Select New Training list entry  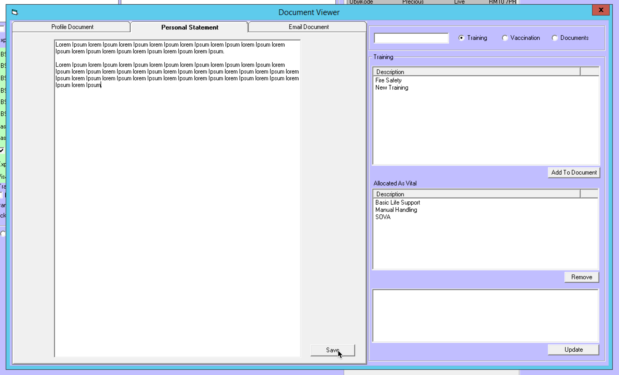pos(392,88)
